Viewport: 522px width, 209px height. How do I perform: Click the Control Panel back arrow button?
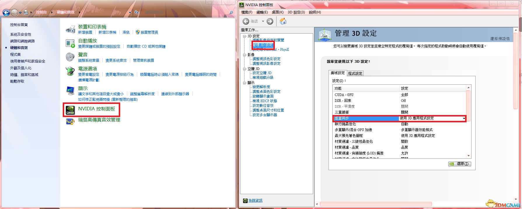click(x=6, y=13)
